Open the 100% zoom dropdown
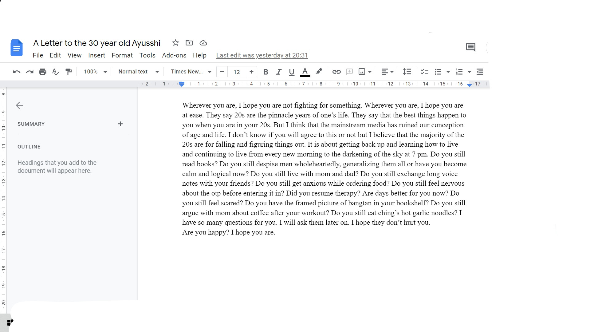The height and width of the screenshot is (332, 590). [95, 72]
